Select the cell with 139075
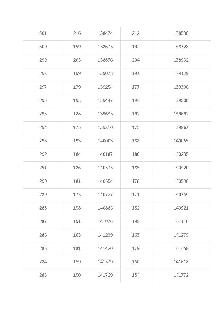This screenshot has height=313, width=221. pos(105,74)
